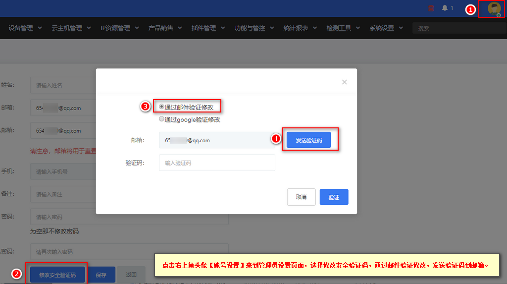Screen dimensions: 507x284
Task: Click the 发送验证码 button
Action: pos(309,140)
